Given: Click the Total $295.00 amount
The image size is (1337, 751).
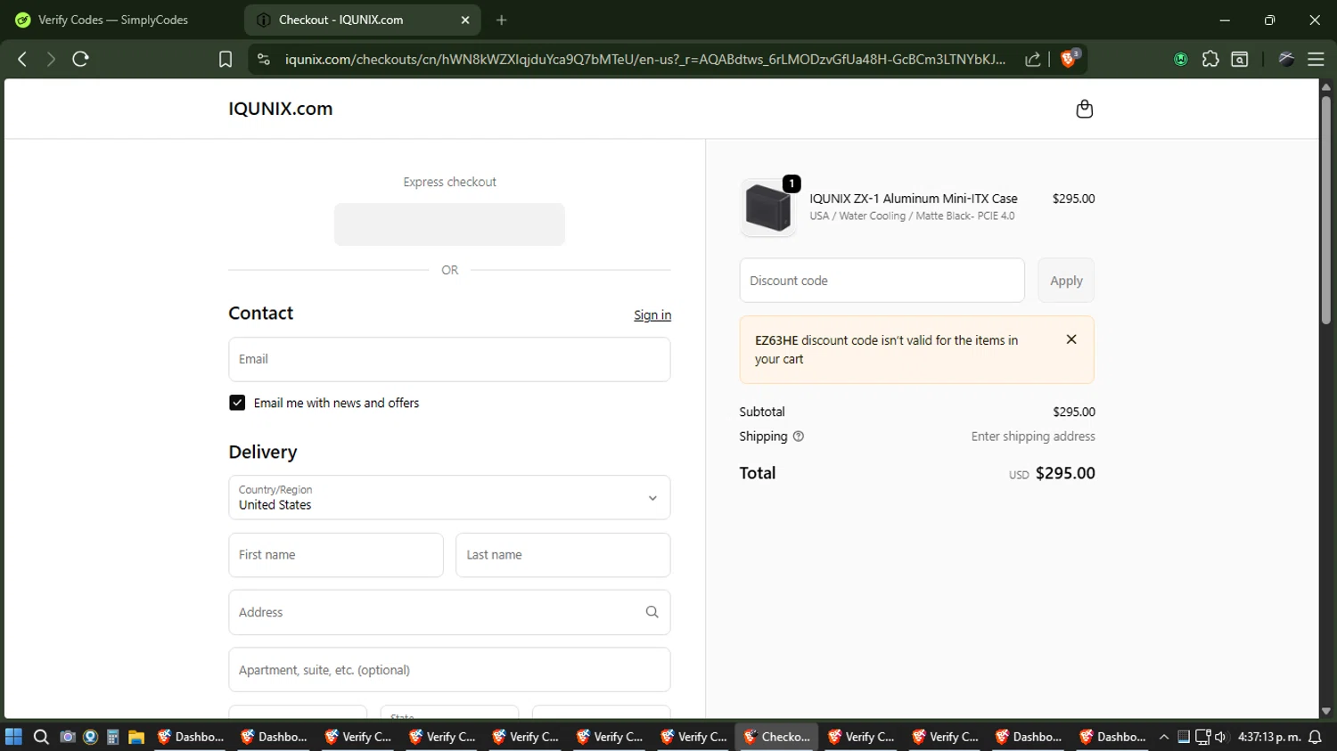Looking at the screenshot, I should (x=1065, y=473).
